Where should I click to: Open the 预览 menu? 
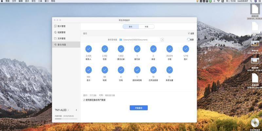point(8,1)
